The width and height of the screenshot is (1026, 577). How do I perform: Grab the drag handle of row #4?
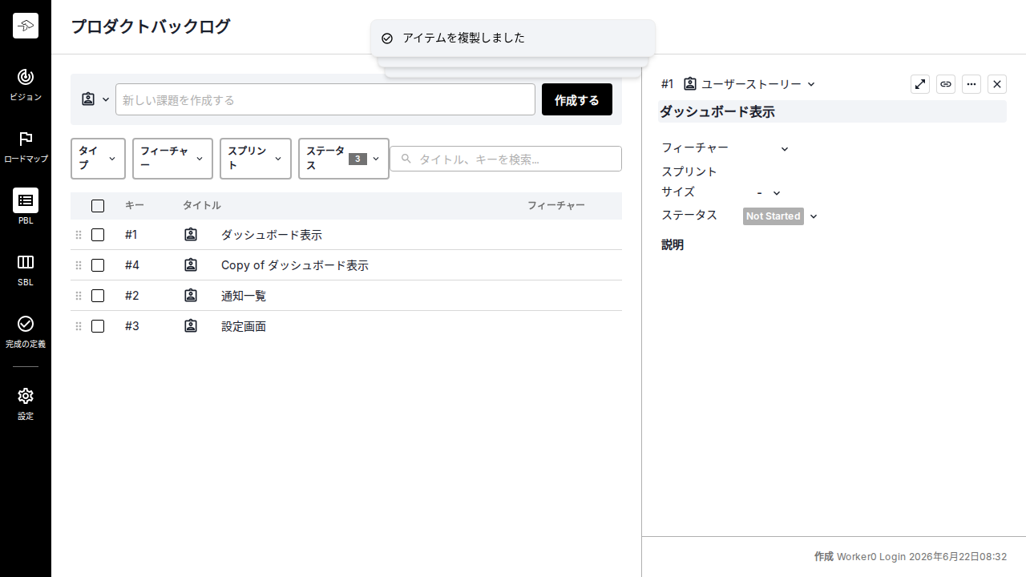[79, 265]
